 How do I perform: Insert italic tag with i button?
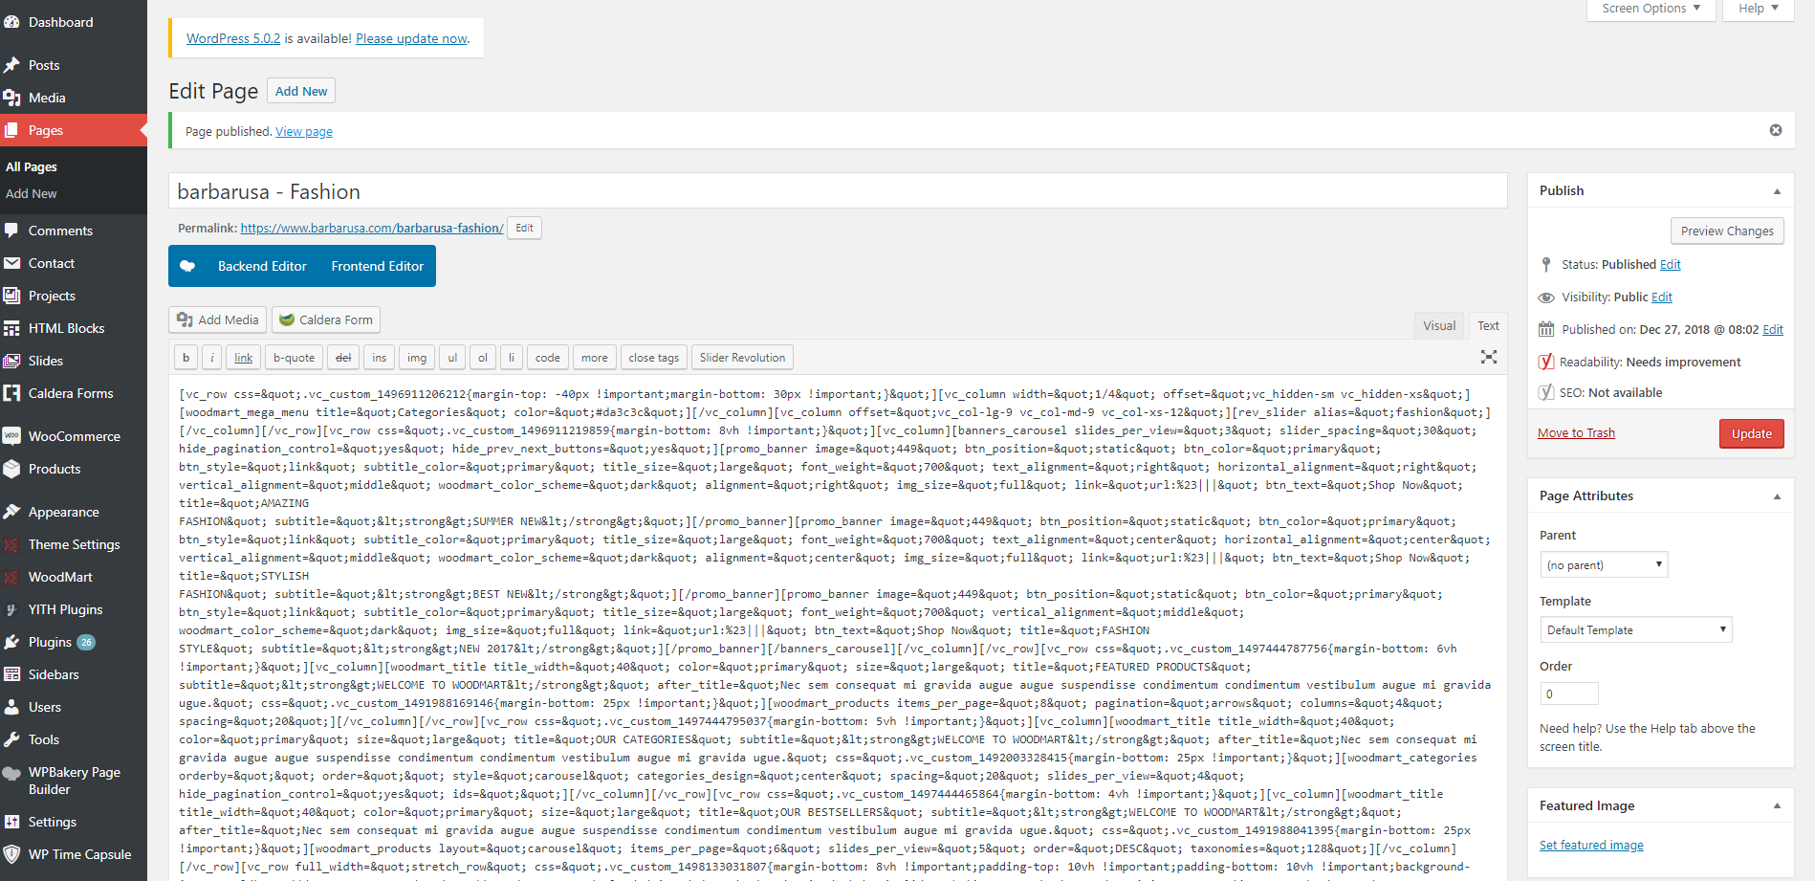pyautogui.click(x=212, y=358)
